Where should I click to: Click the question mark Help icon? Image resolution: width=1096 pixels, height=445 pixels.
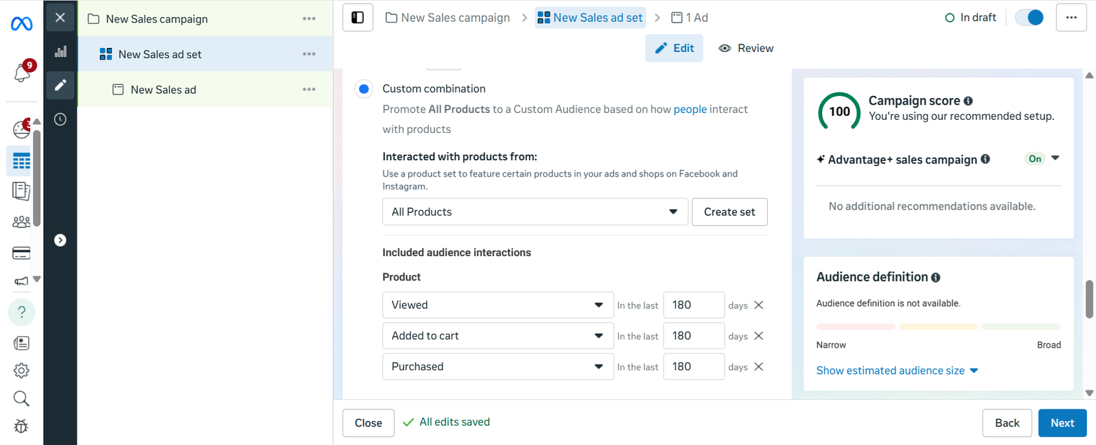click(21, 312)
